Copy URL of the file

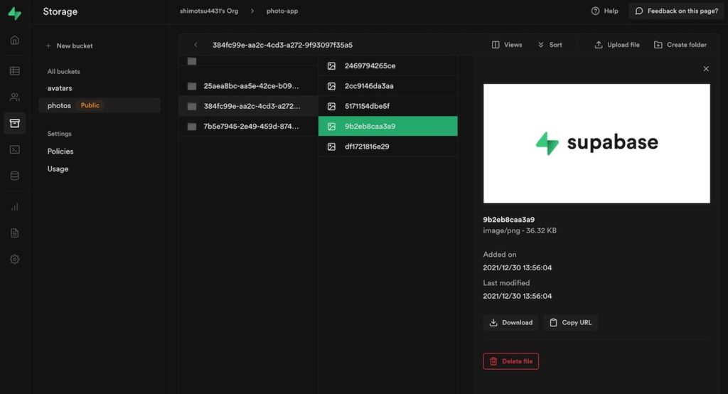(571, 322)
